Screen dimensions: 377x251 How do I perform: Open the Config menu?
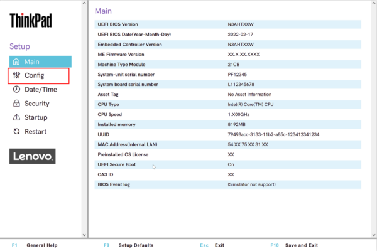pyautogui.click(x=35, y=76)
